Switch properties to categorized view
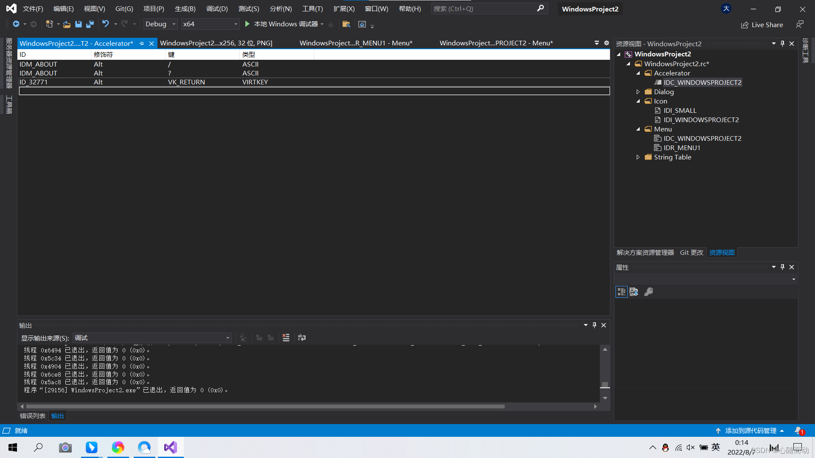This screenshot has height=458, width=815. point(621,292)
